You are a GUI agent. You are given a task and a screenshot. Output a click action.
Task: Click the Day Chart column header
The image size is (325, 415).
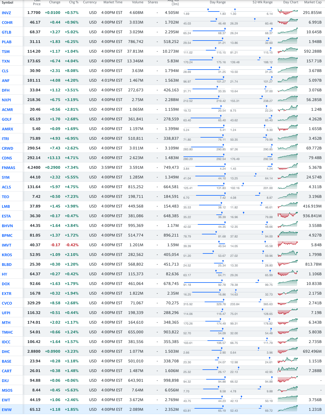[x=291, y=2]
